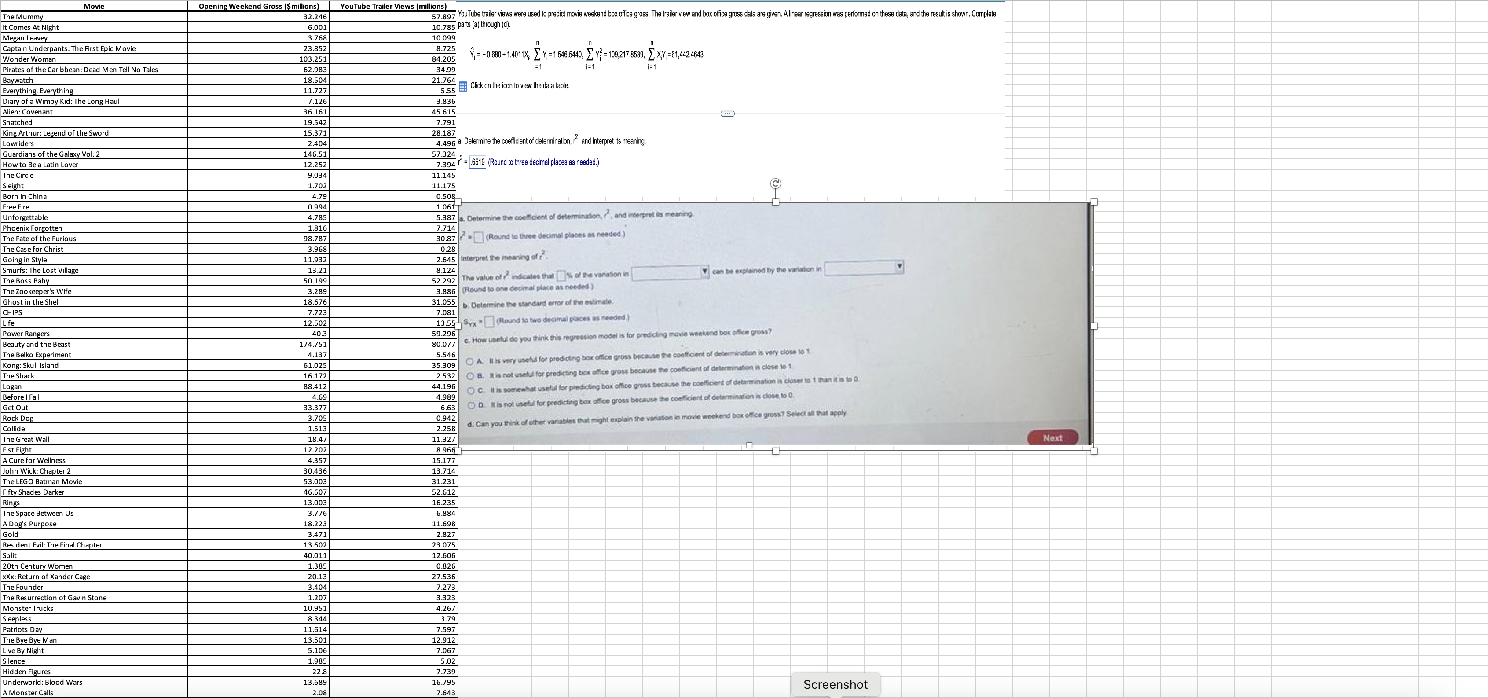Click the r² answer box containing .6519
The image size is (1488, 698).
tap(477, 162)
